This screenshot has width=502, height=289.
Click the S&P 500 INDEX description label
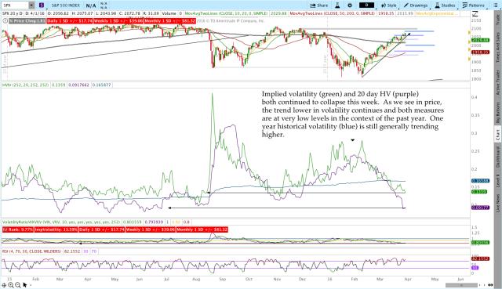point(66,5)
